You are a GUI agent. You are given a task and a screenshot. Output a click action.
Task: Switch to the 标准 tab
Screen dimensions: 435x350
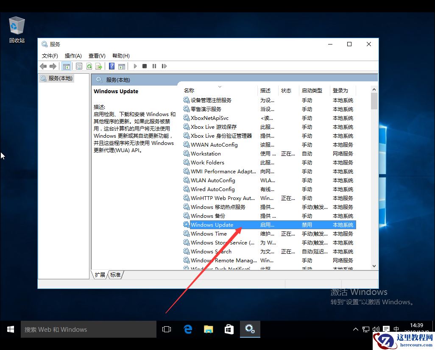(115, 275)
